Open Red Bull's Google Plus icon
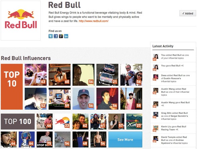Image resolution: width=197 pixels, height=149 pixels. point(61,36)
